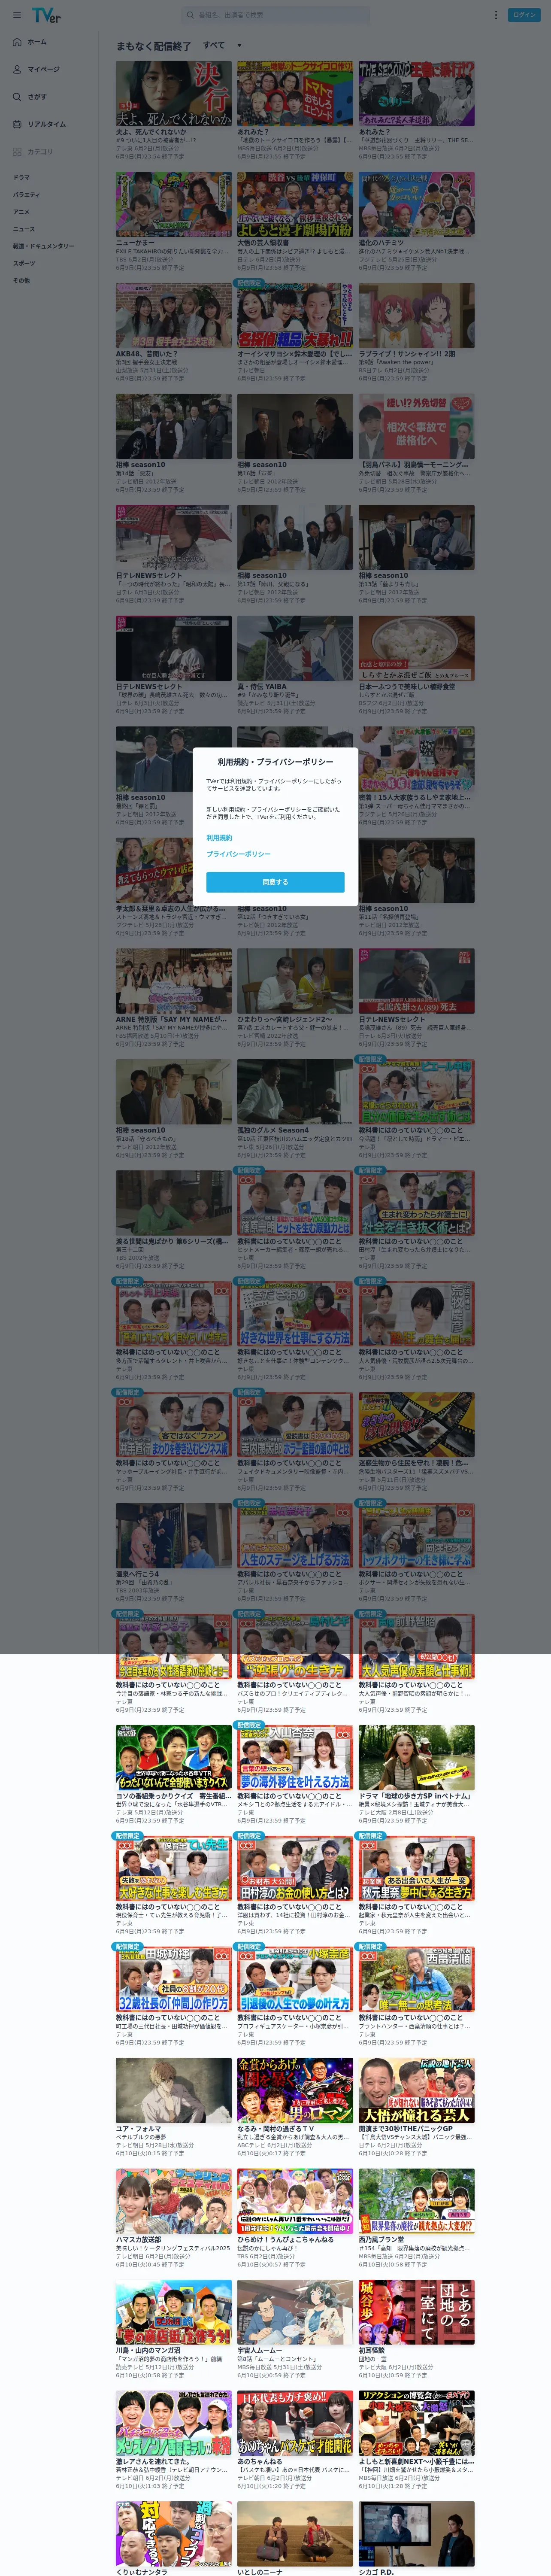Open the 利用規約 link in the dialog
The image size is (551, 2576).
point(219,838)
